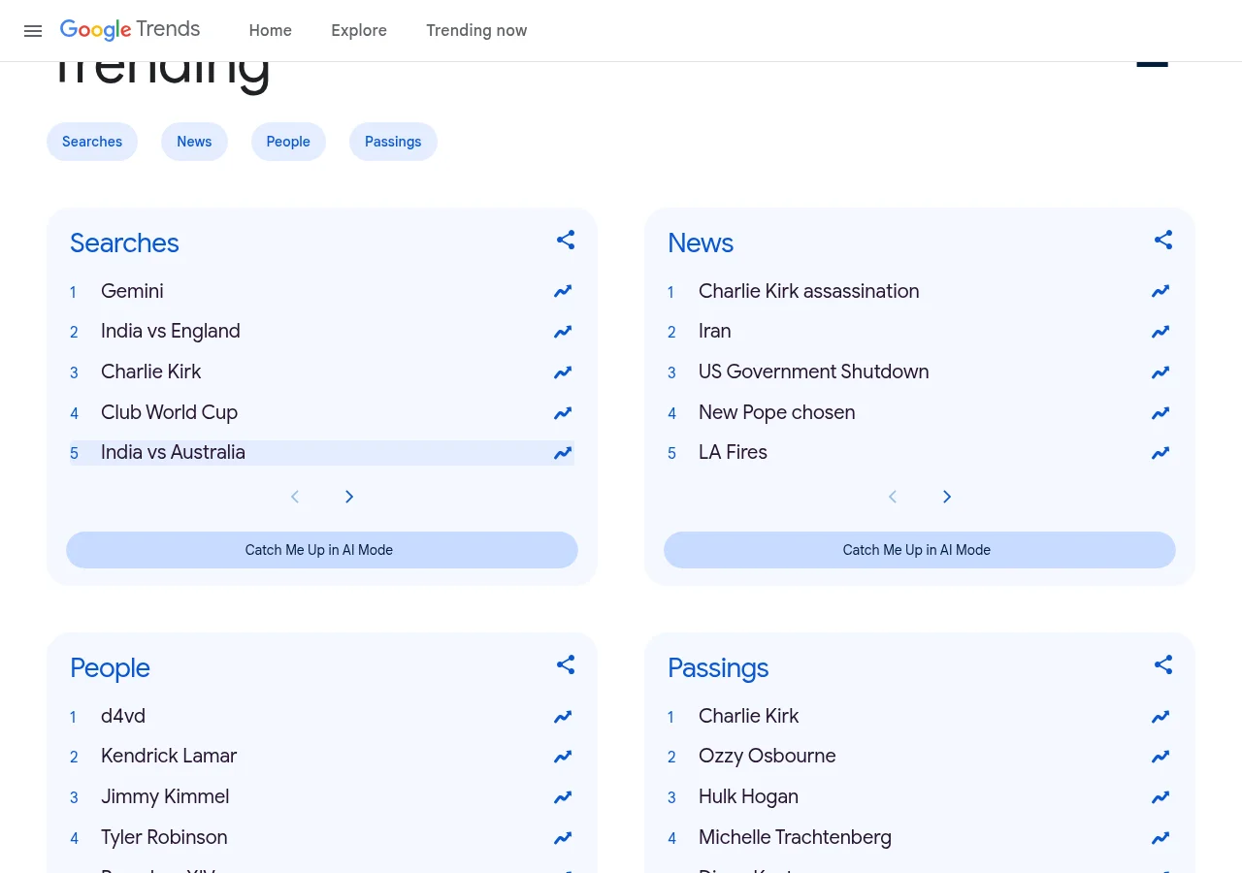The height and width of the screenshot is (873, 1242).
Task: Click trend icon for Charlie Kirk assassination
Action: click(x=1160, y=291)
